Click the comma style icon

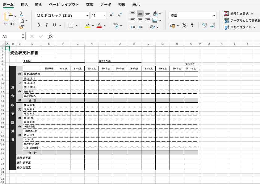192,25
